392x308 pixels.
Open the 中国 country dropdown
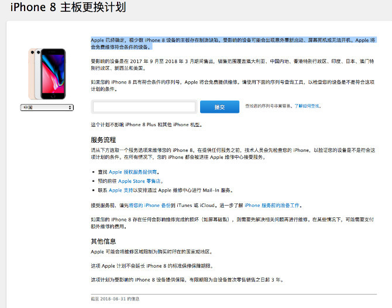click(47, 108)
